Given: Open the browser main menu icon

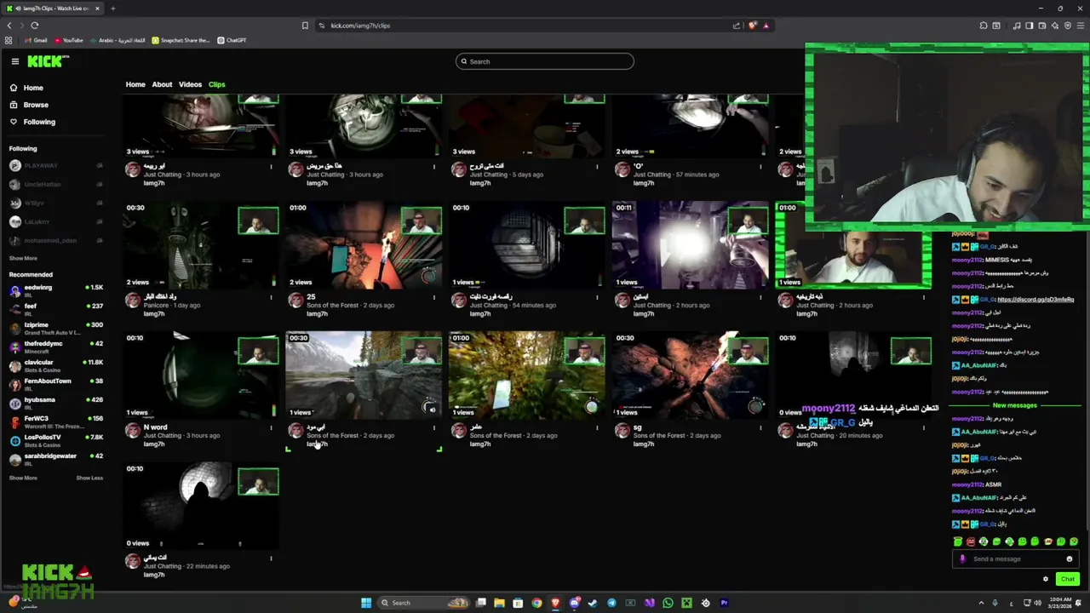Looking at the screenshot, I should 1080,26.
